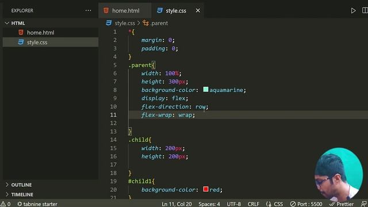Switch to the home.html tab
Image resolution: width=368 pixels, height=207 pixels.
(125, 11)
